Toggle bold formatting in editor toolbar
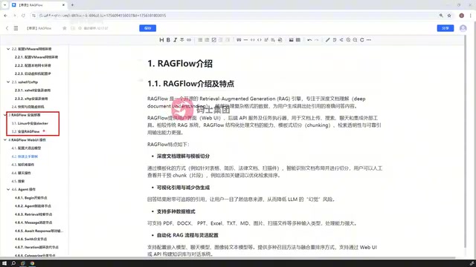 pyautogui.click(x=168, y=40)
